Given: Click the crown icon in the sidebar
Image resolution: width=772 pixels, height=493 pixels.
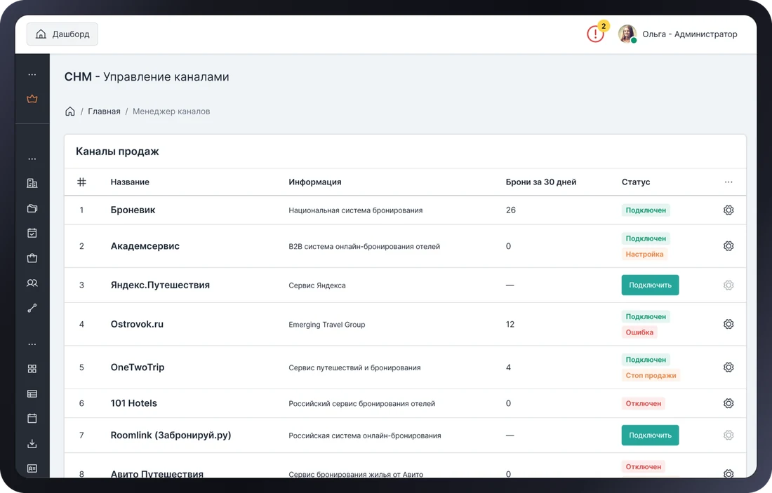Looking at the screenshot, I should (32, 99).
